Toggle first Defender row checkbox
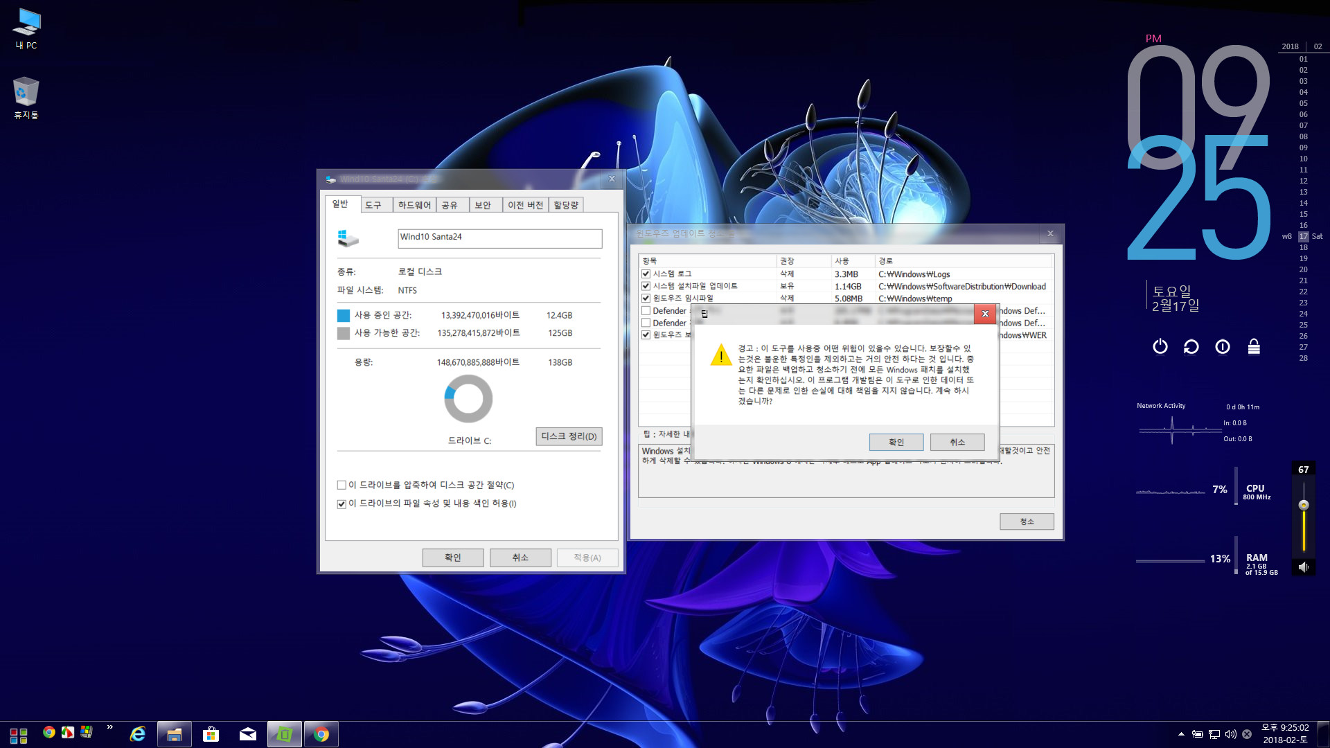This screenshot has width=1330, height=748. pyautogui.click(x=646, y=311)
